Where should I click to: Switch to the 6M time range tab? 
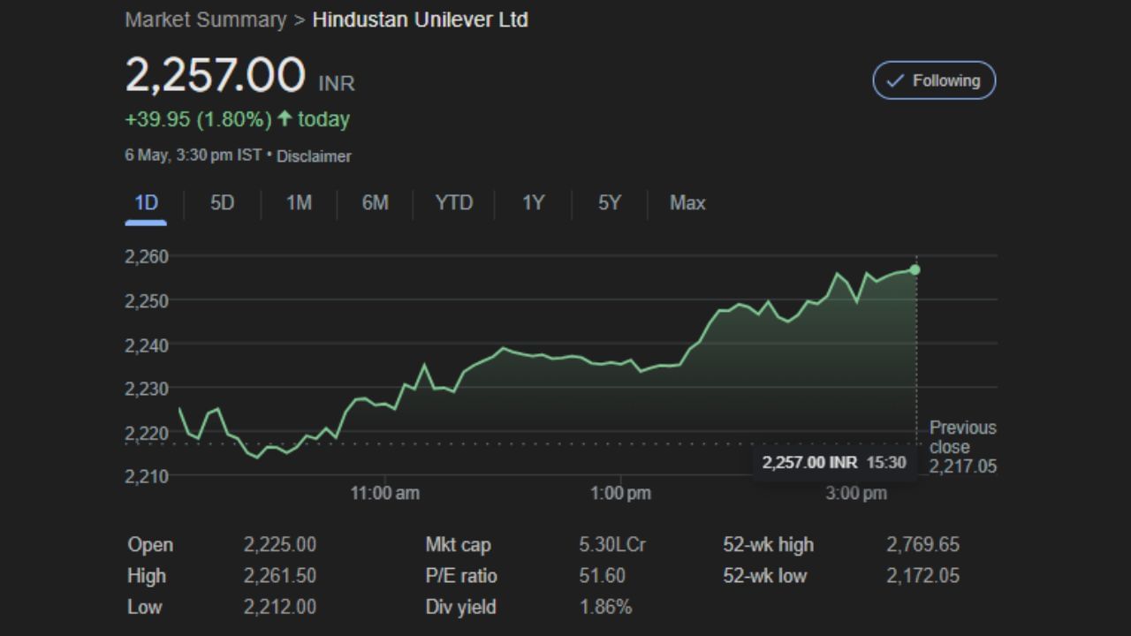(x=375, y=203)
